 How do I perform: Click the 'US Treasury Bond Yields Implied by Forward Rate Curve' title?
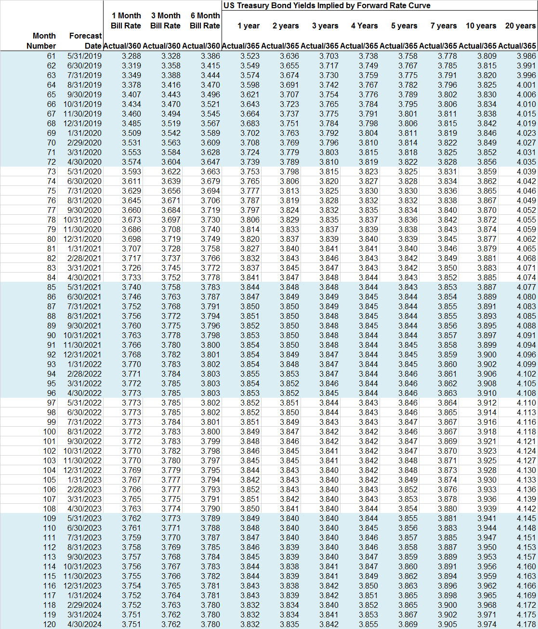click(327, 6)
